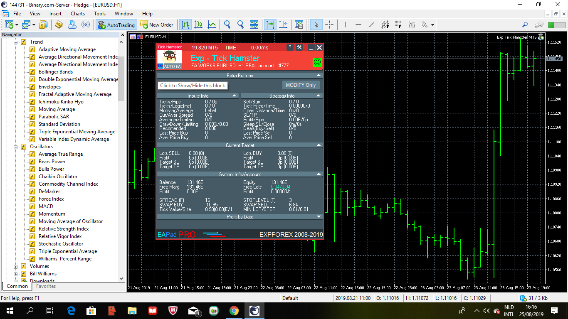The image size is (568, 319).
Task: Switch to the Common tab in Navigator
Action: point(17,286)
